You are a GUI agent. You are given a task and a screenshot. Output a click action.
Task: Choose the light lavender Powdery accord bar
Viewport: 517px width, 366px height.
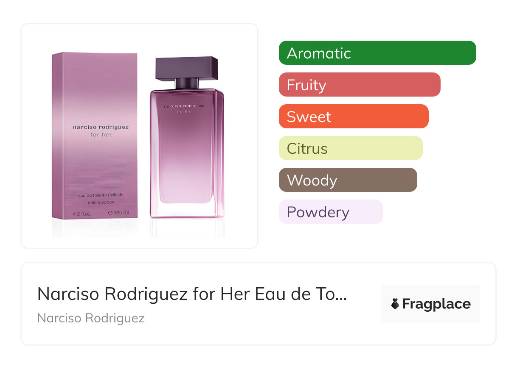pos(331,212)
